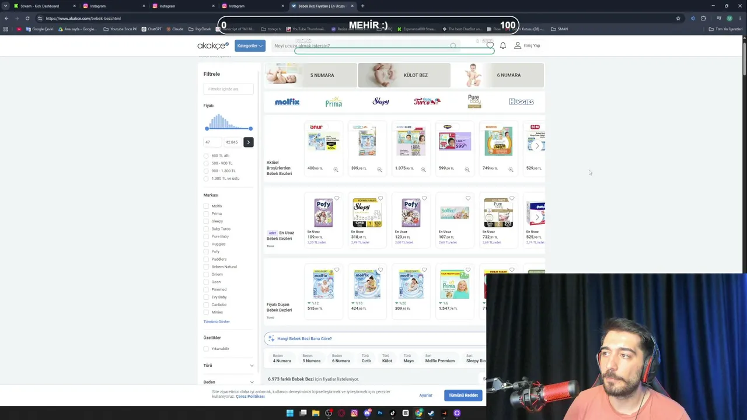Image resolution: width=747 pixels, height=420 pixels.
Task: Zoom the 749,95 TL brochure product
Action: [511, 169]
